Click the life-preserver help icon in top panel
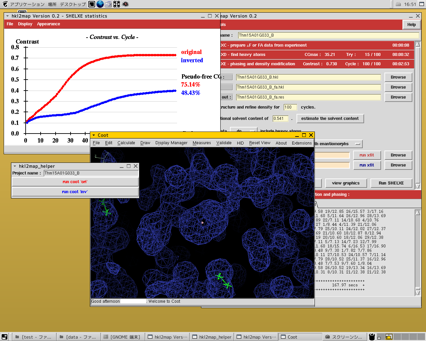This screenshot has height=341, width=426. [x=117, y=4]
